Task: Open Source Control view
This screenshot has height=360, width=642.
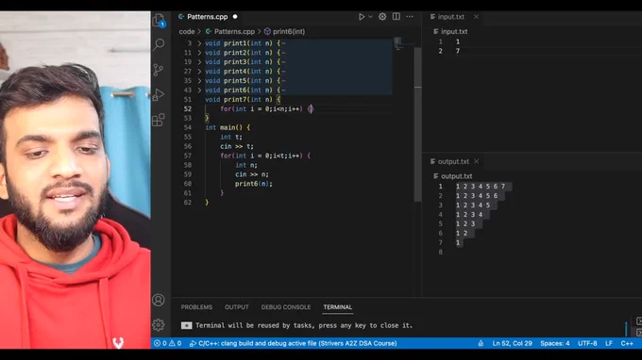Action: (159, 70)
